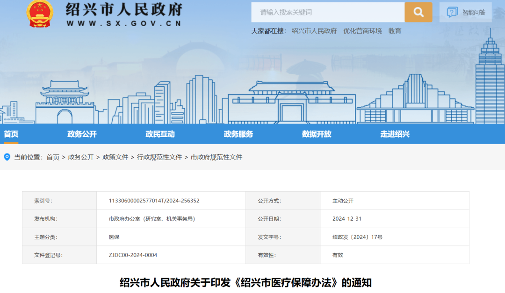This screenshot has height=293, width=505.
Task: Click the orange magnifier search icon
Action: (418, 13)
